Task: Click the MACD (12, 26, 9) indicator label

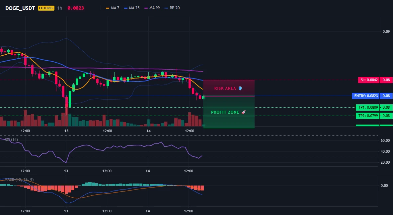Action: coord(19,180)
